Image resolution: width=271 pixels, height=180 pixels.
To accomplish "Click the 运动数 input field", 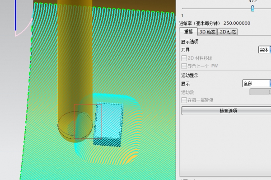I will [x=260, y=92].
